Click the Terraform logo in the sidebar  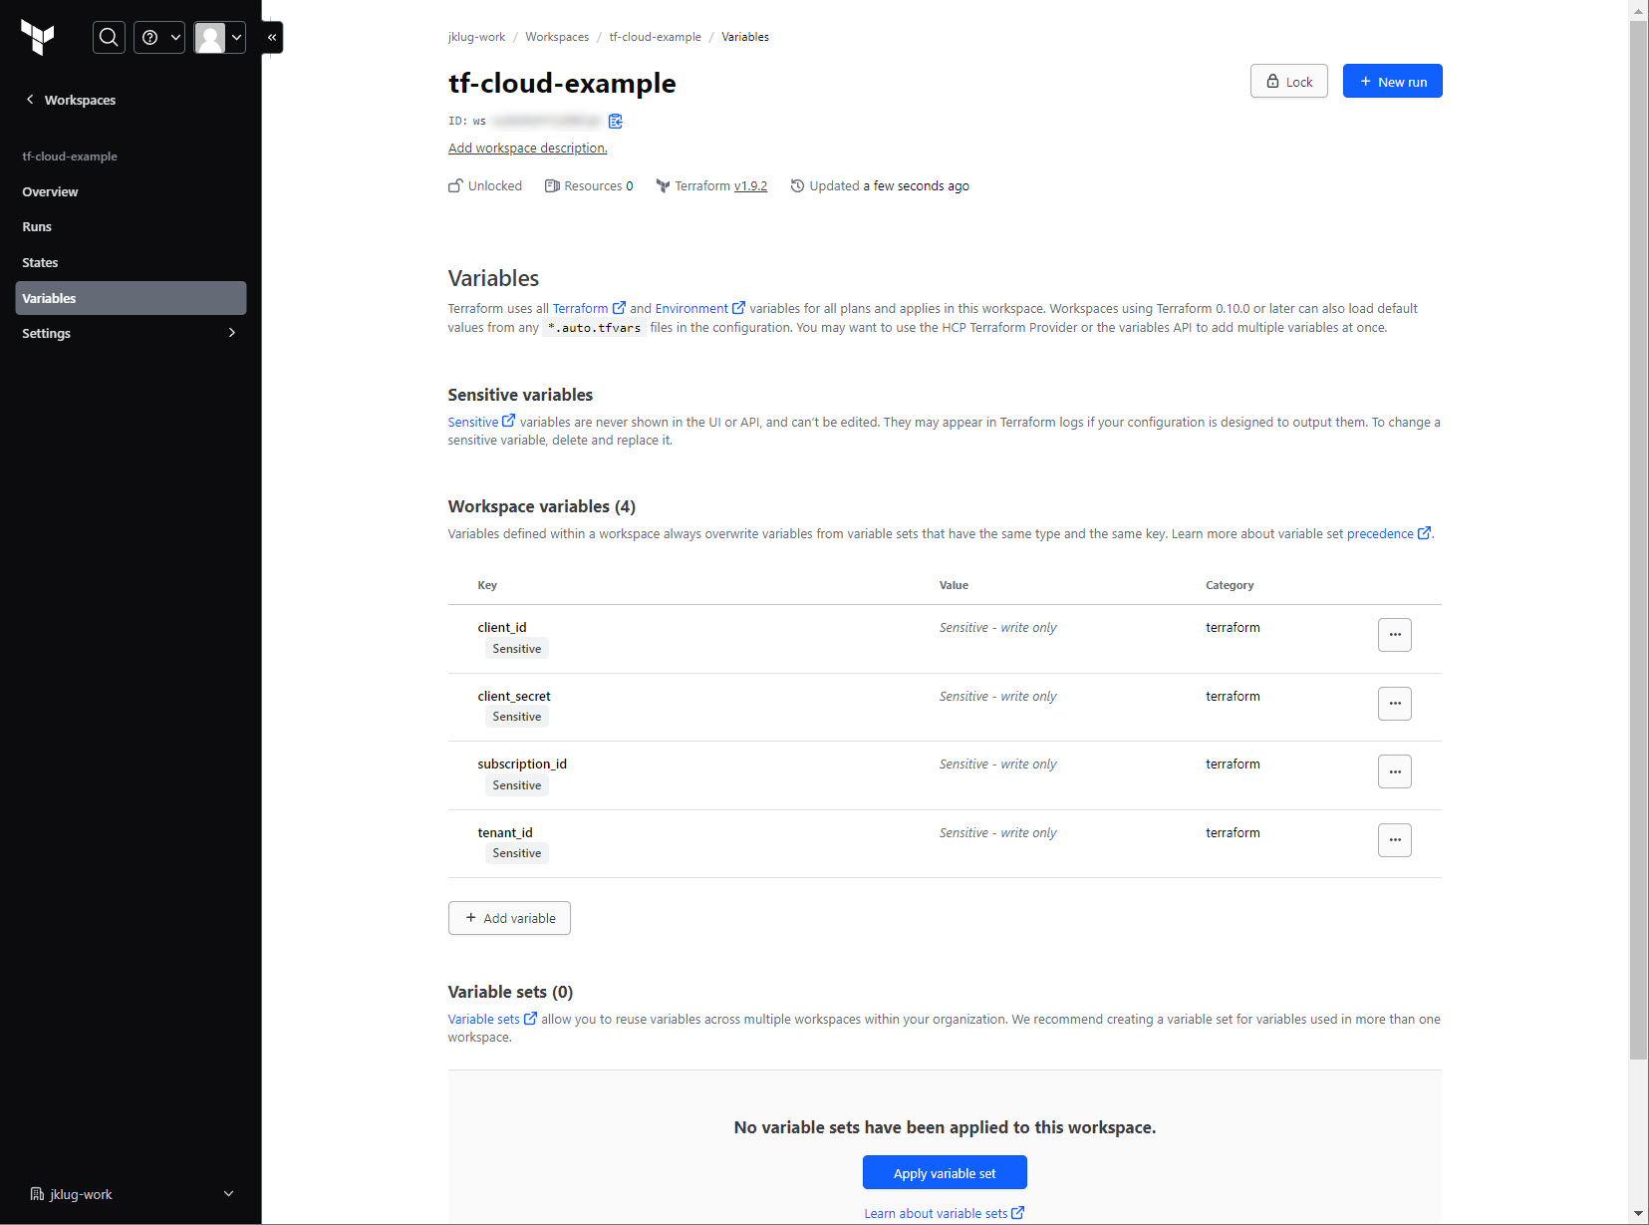click(38, 38)
